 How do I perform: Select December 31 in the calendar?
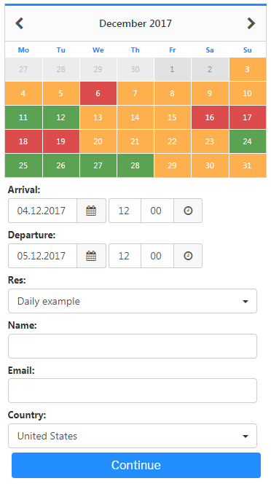coord(247,165)
